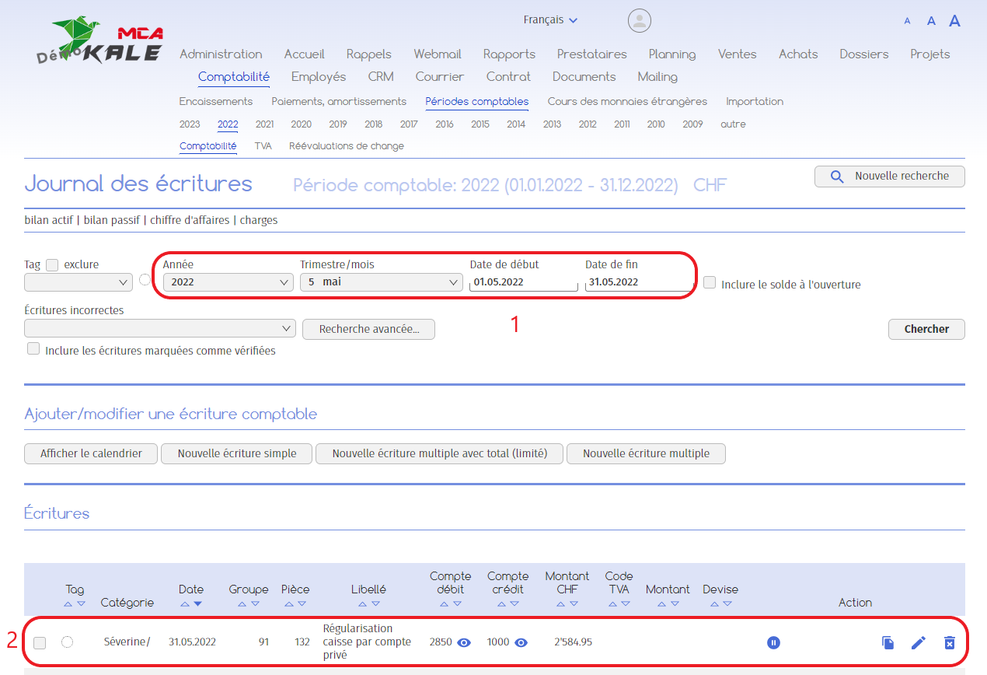The image size is (987, 675).
Task: Open the Réévaluations de change tab
Action: tap(347, 146)
